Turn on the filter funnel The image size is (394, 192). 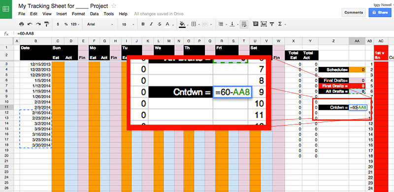[x=272, y=24]
